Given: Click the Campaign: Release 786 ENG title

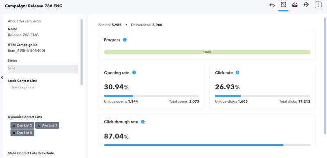Looking at the screenshot, I should tap(34, 6).
